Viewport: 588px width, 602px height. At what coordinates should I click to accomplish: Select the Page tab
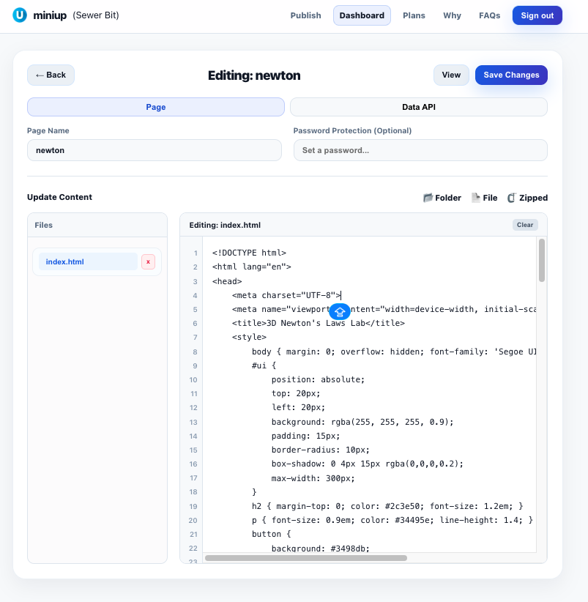coord(155,106)
